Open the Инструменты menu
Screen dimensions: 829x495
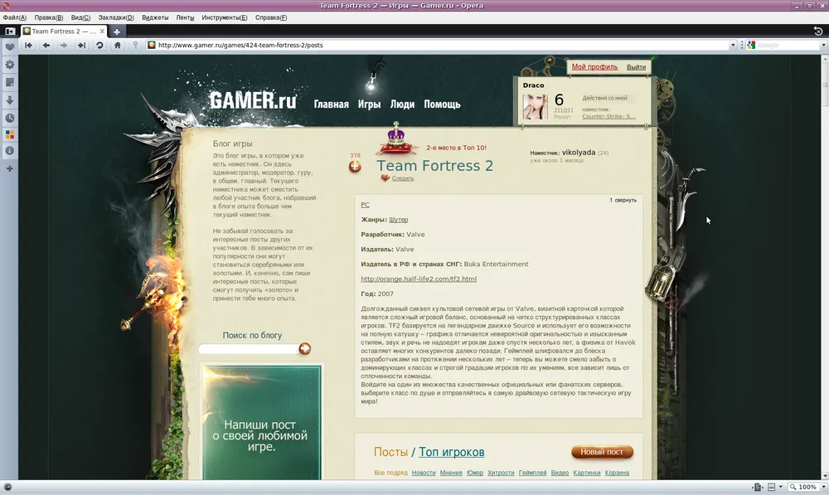[x=224, y=17]
